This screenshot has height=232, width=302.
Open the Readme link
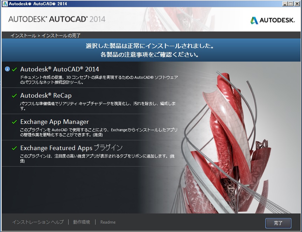click(108, 222)
